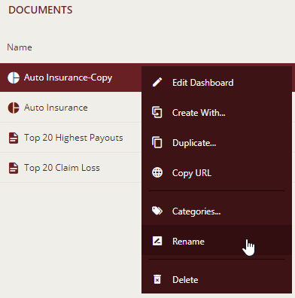Viewport: 295px width, 298px height.
Task: Click the Top 20 Claim Loss report icon
Action: (14, 168)
